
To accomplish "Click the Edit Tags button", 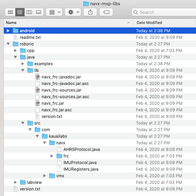I will 106,12.
